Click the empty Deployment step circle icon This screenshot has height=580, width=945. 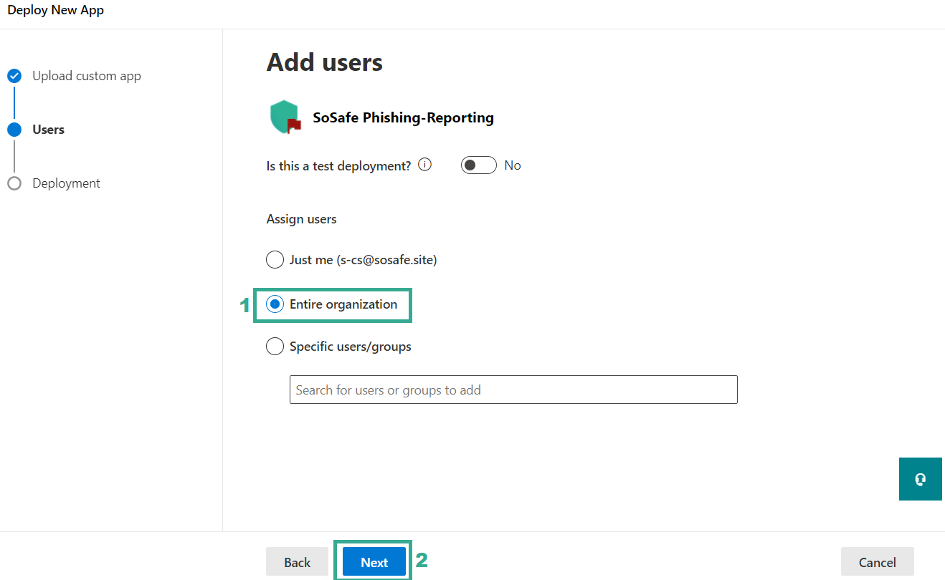point(14,183)
